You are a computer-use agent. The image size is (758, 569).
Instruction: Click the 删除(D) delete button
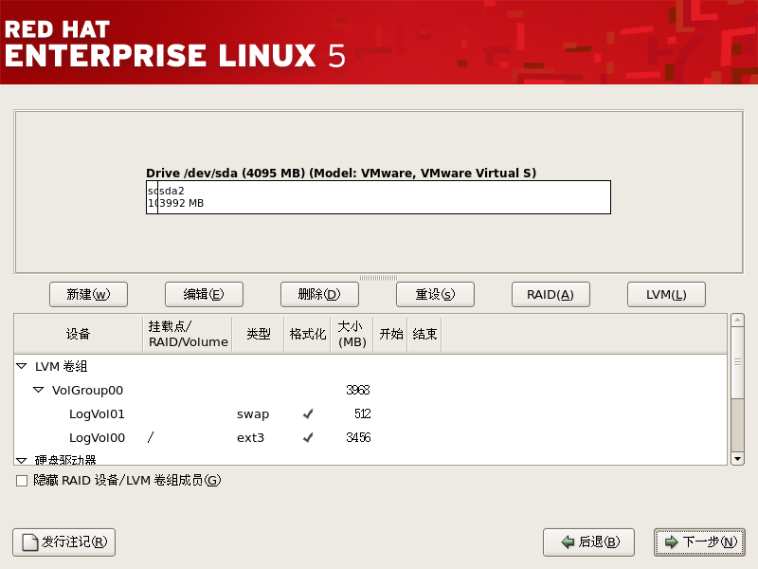pyautogui.click(x=319, y=294)
